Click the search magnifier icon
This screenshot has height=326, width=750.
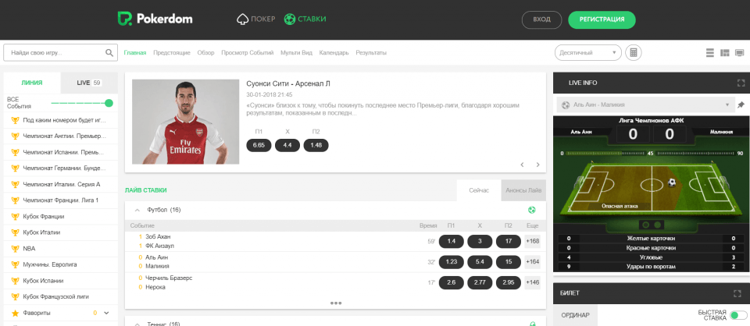pyautogui.click(x=109, y=53)
